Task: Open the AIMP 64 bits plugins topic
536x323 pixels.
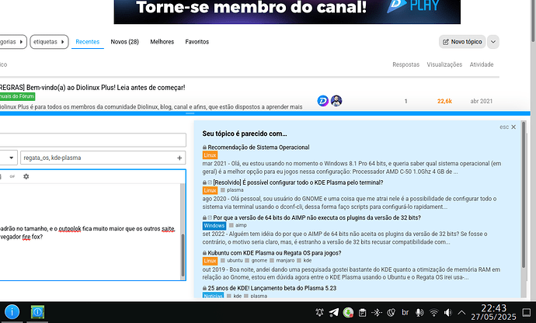Action: (x=317, y=217)
